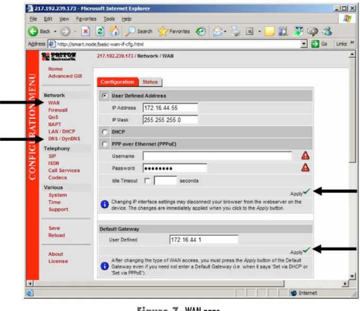Open the Search toolbar button
This screenshot has width=360, height=311.
tap(139, 31)
